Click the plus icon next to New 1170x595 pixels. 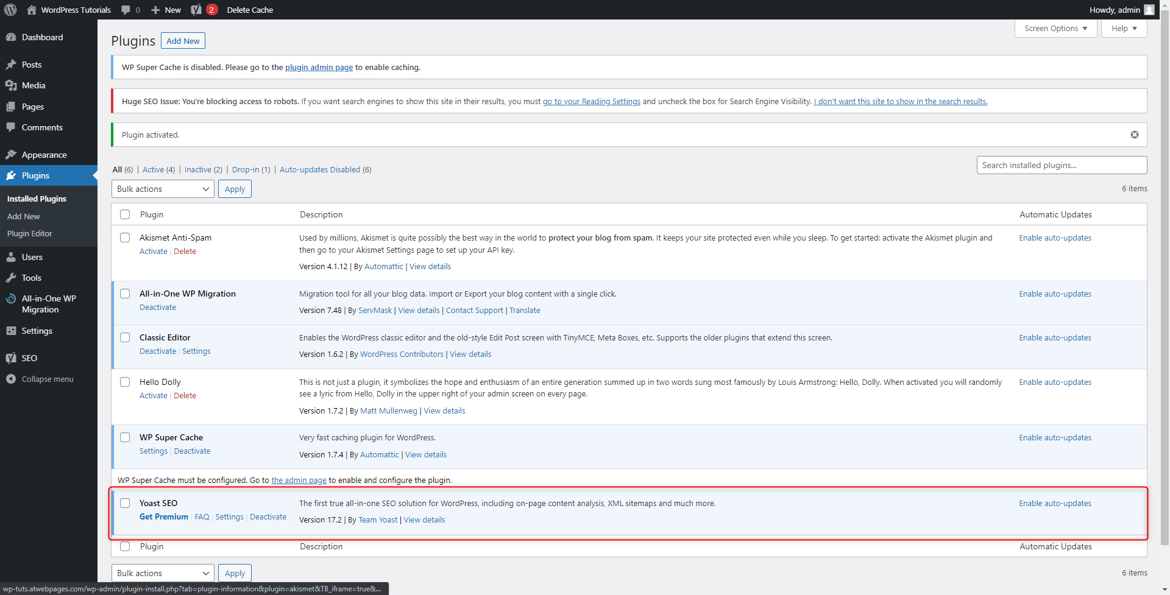[155, 10]
